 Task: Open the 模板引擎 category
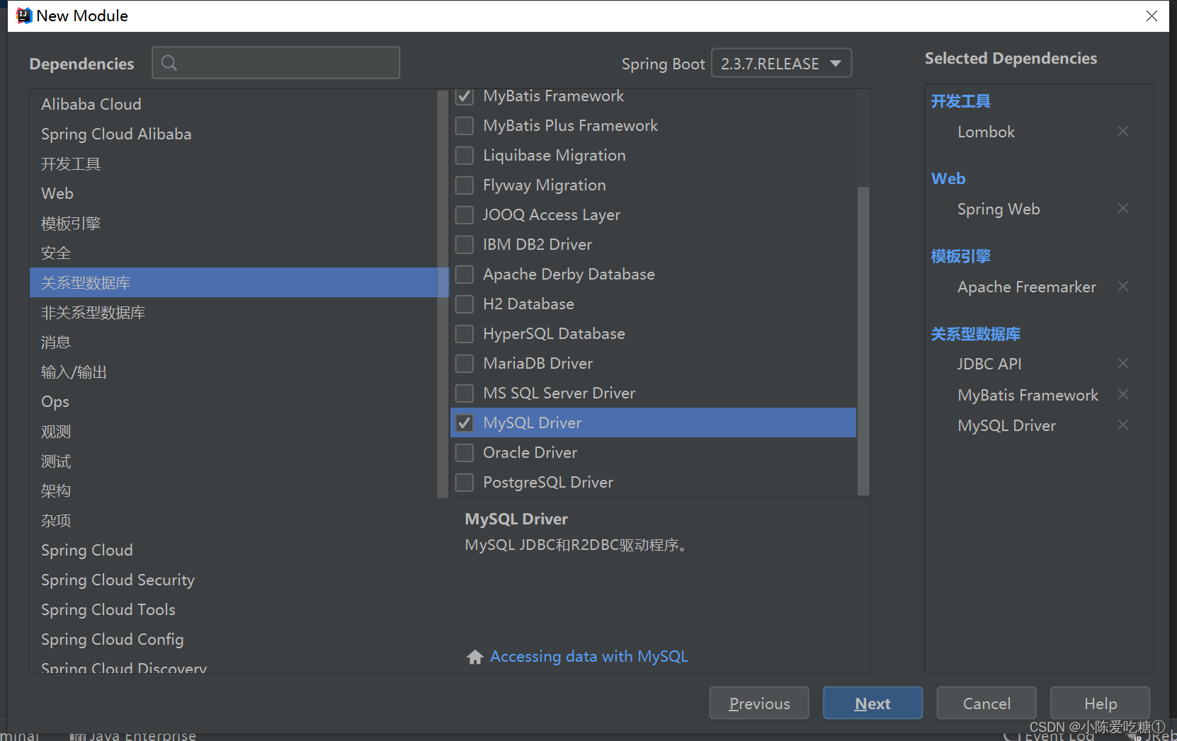tap(234, 223)
